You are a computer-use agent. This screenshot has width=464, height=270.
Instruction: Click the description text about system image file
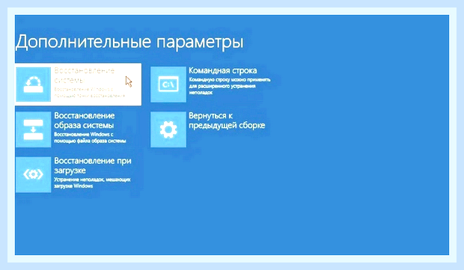pyautogui.click(x=90, y=138)
